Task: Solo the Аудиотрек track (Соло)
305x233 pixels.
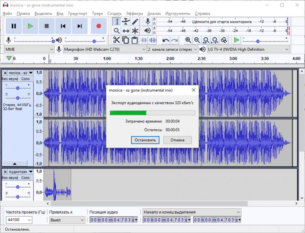Action: pyautogui.click(x=25, y=178)
